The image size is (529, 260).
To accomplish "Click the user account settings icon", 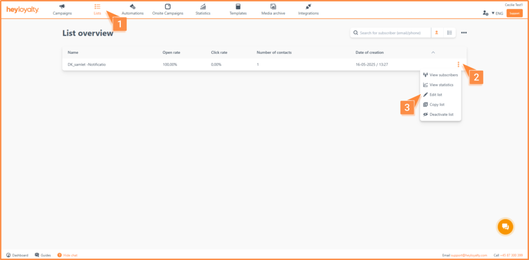I will 485,13.
